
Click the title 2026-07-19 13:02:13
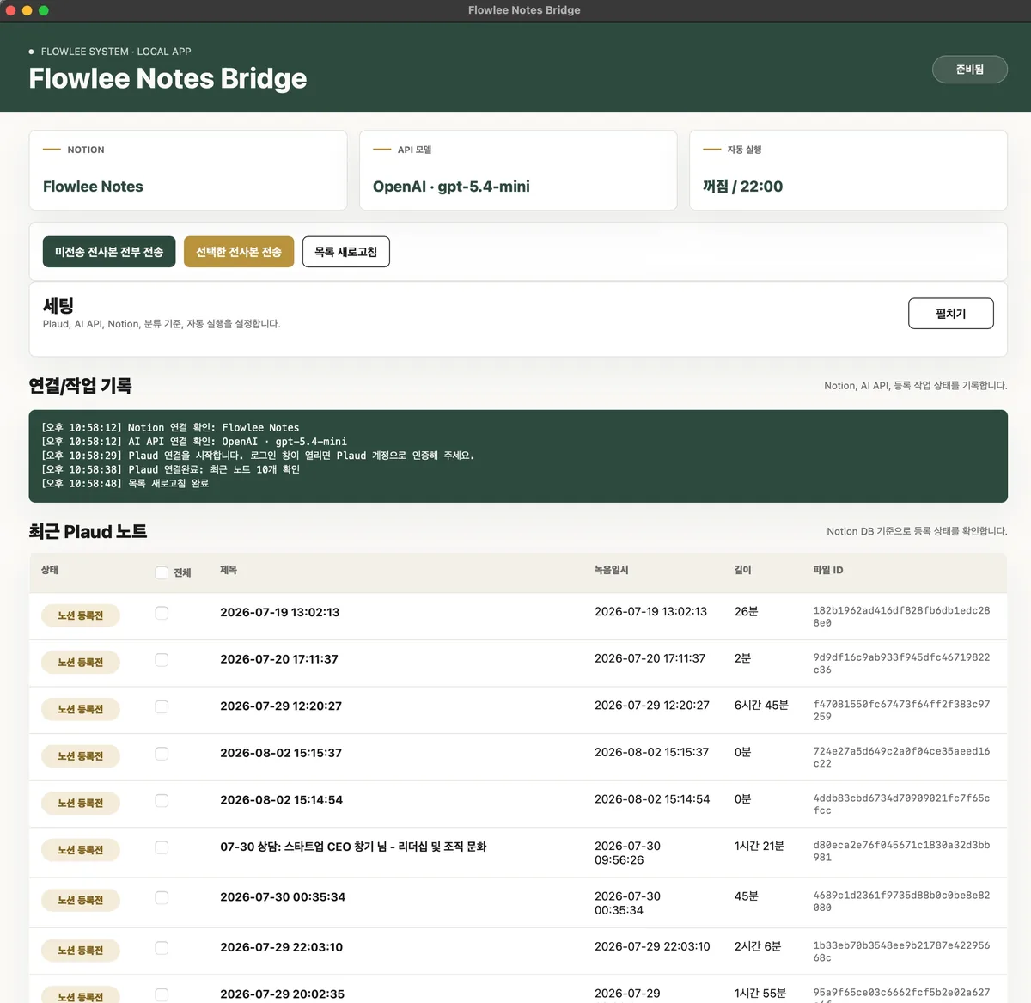280,612
